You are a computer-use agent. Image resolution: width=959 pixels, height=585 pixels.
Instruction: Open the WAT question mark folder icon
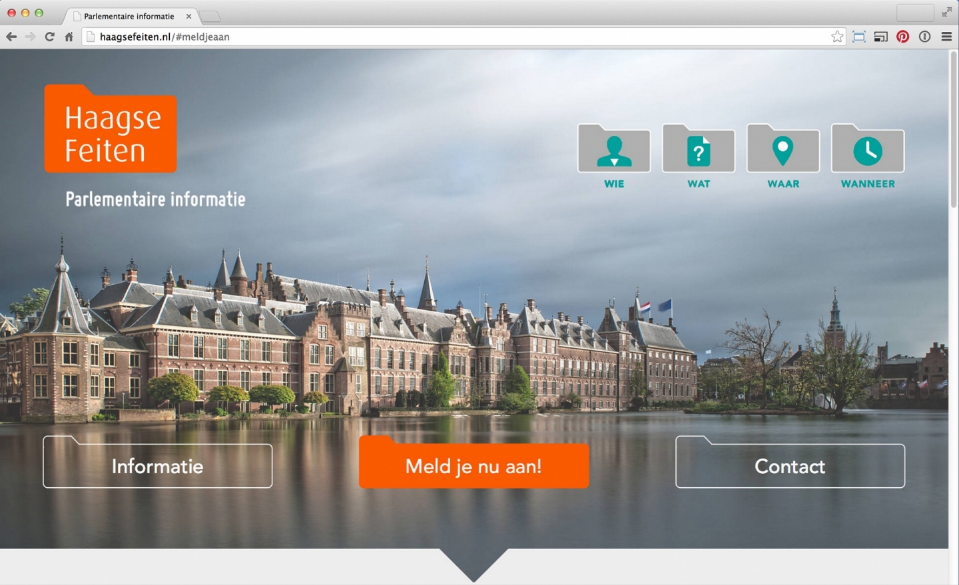tap(698, 150)
